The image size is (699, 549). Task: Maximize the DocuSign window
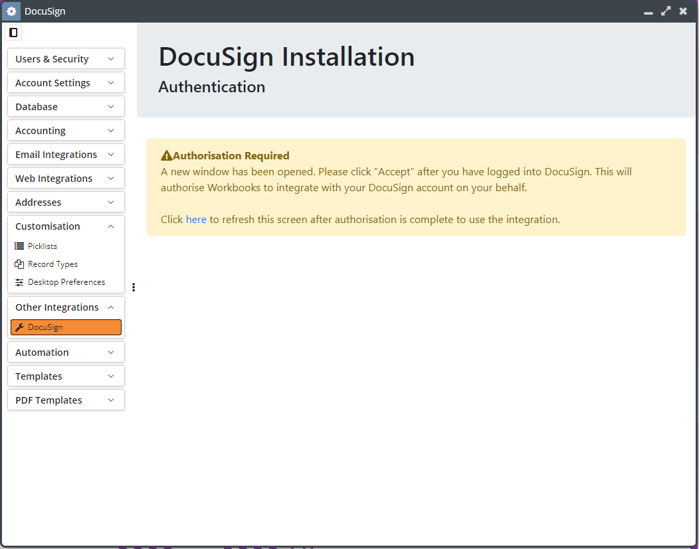point(666,11)
